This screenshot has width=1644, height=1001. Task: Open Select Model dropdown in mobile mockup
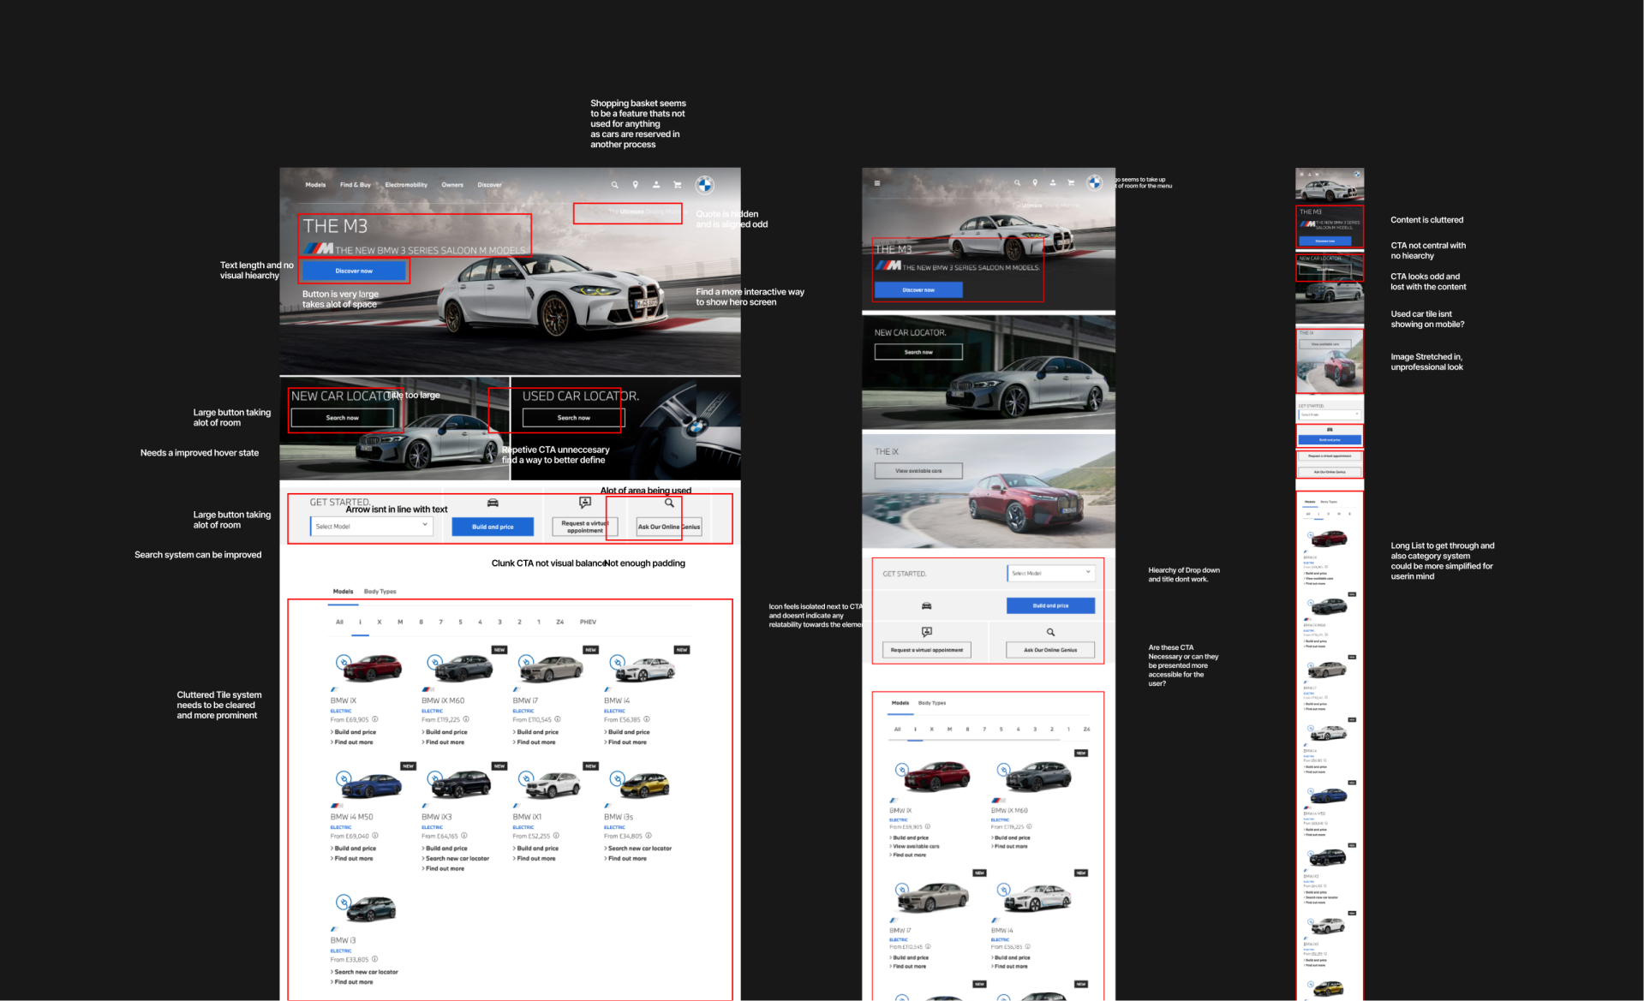[x=1330, y=414]
